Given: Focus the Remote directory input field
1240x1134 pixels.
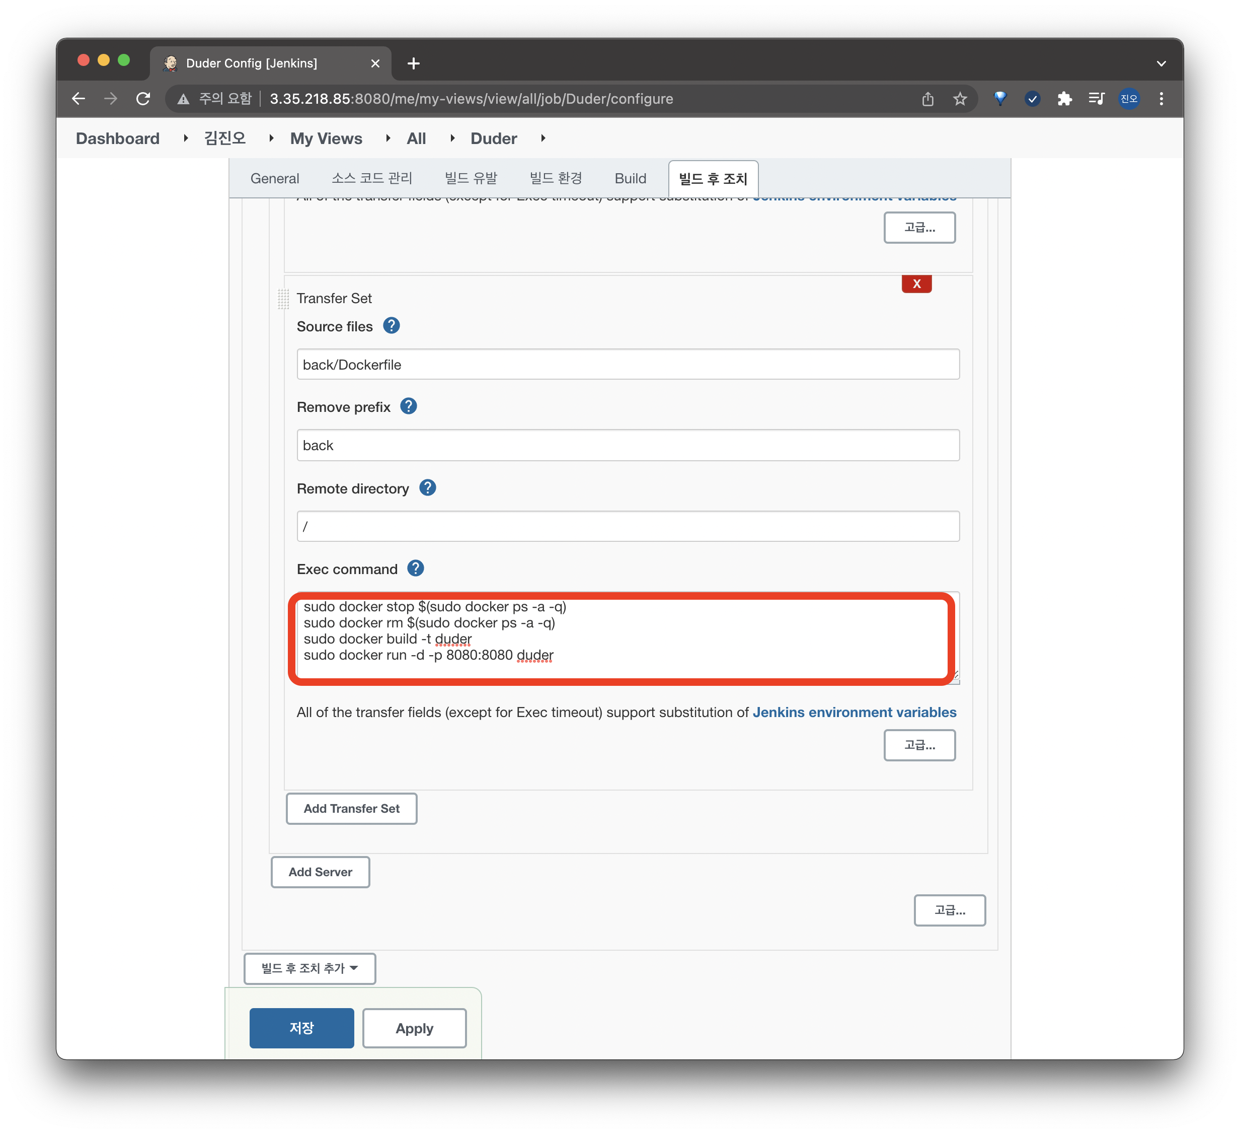Looking at the screenshot, I should (628, 526).
